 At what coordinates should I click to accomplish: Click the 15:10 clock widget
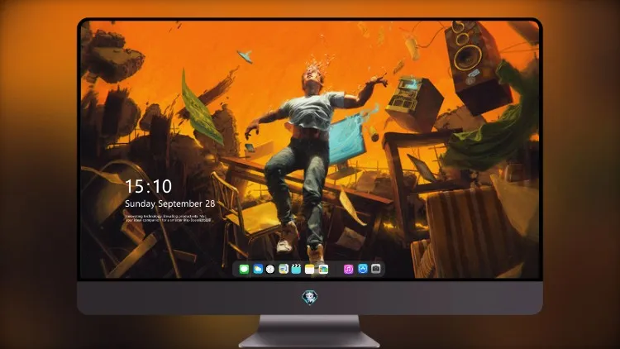coord(148,186)
